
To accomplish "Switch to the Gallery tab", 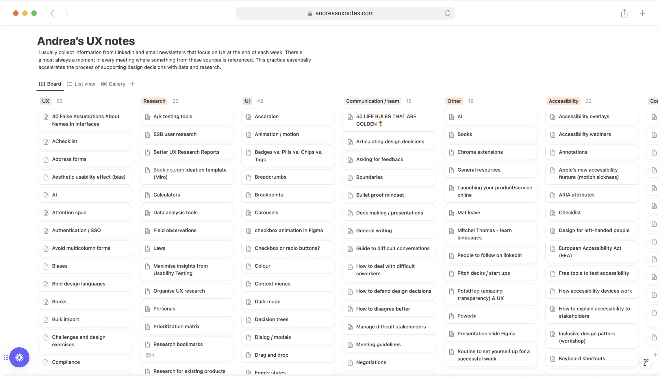I will coord(113,84).
